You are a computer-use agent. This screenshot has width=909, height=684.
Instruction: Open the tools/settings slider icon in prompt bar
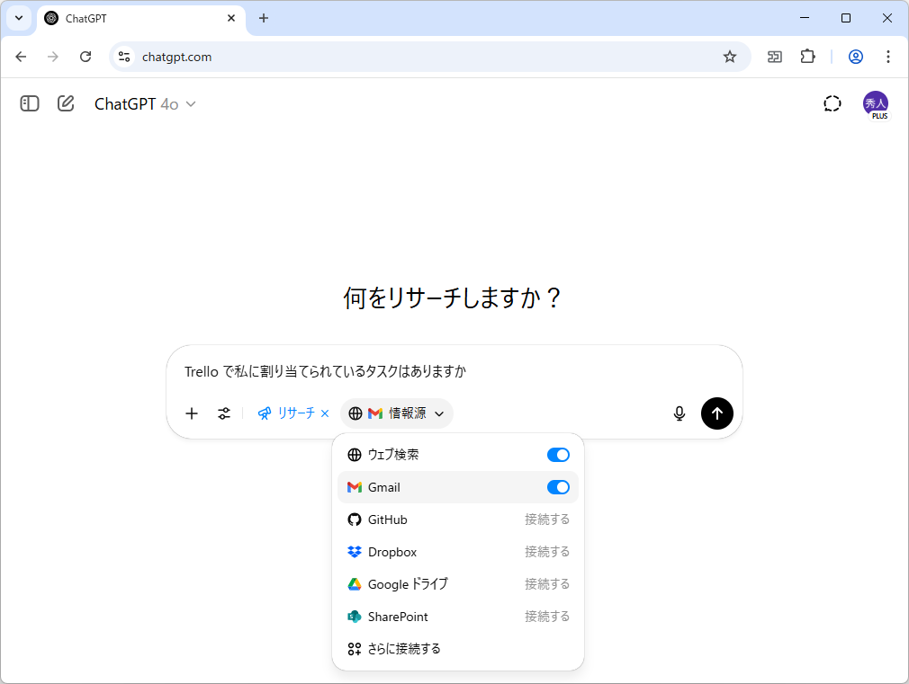(x=223, y=413)
